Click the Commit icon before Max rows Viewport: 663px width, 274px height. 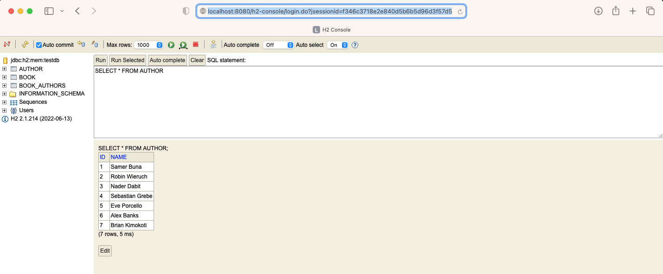point(95,45)
